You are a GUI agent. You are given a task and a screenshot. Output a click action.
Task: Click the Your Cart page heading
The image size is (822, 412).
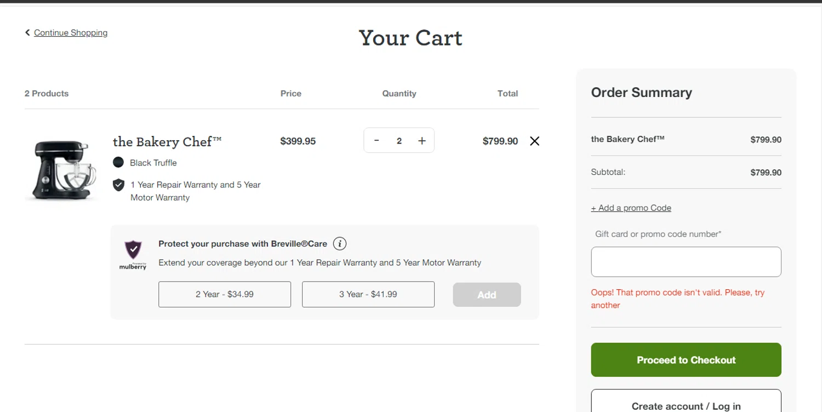[x=410, y=38]
